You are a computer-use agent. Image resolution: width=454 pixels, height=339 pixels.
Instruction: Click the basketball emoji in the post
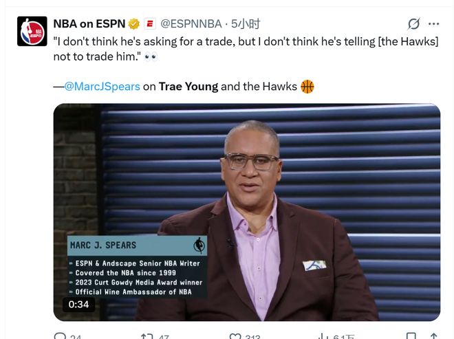tap(307, 87)
